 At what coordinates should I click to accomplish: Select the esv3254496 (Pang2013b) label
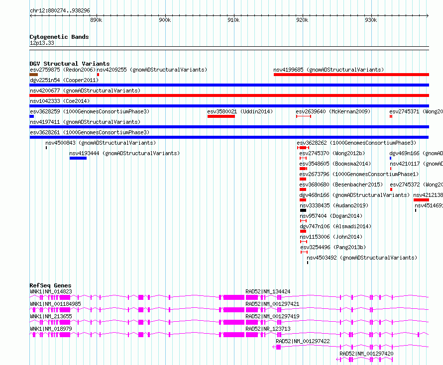(x=333, y=247)
